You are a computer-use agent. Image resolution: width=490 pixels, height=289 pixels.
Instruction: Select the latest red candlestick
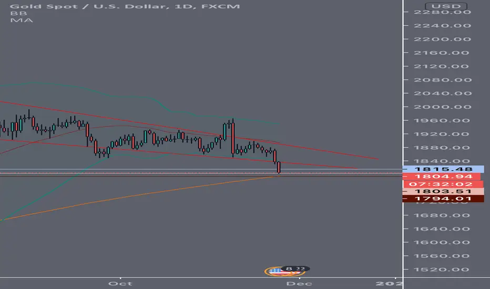279,167
